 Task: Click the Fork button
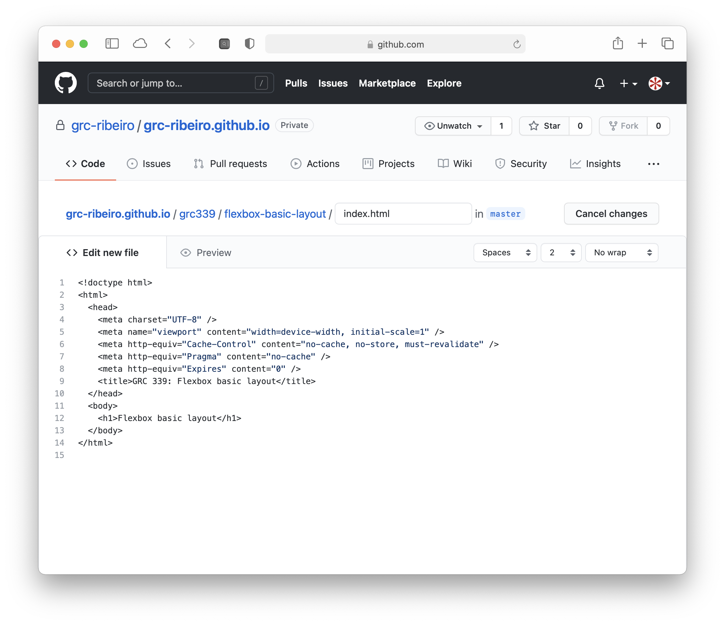623,126
